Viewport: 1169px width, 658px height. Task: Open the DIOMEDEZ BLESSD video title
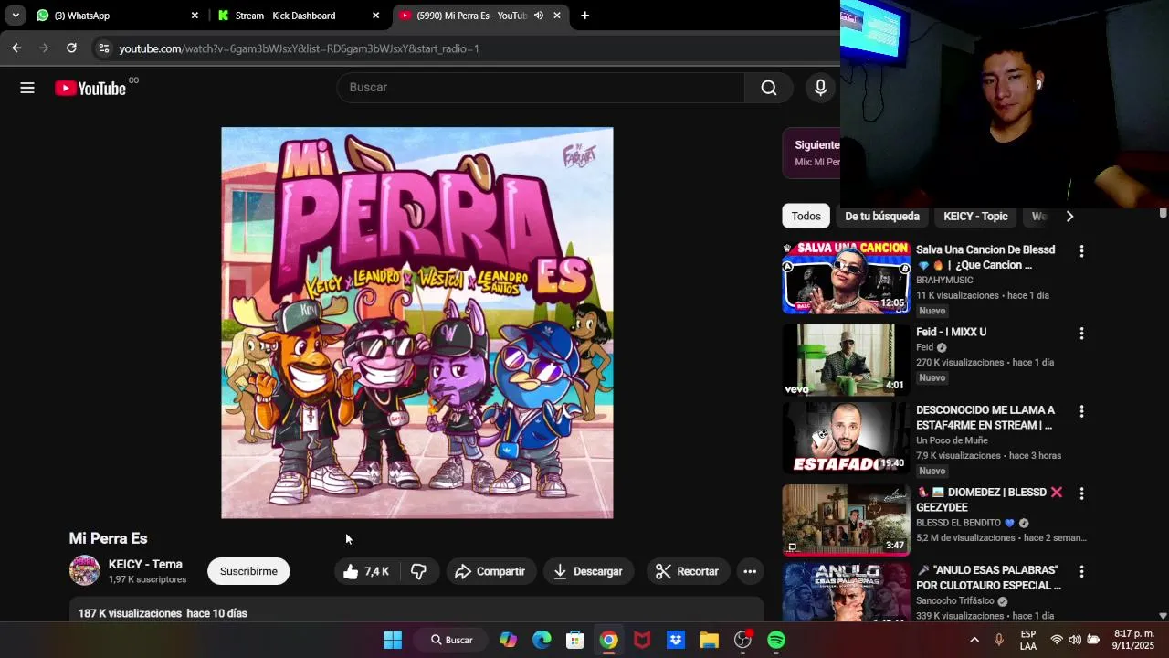pos(990,500)
